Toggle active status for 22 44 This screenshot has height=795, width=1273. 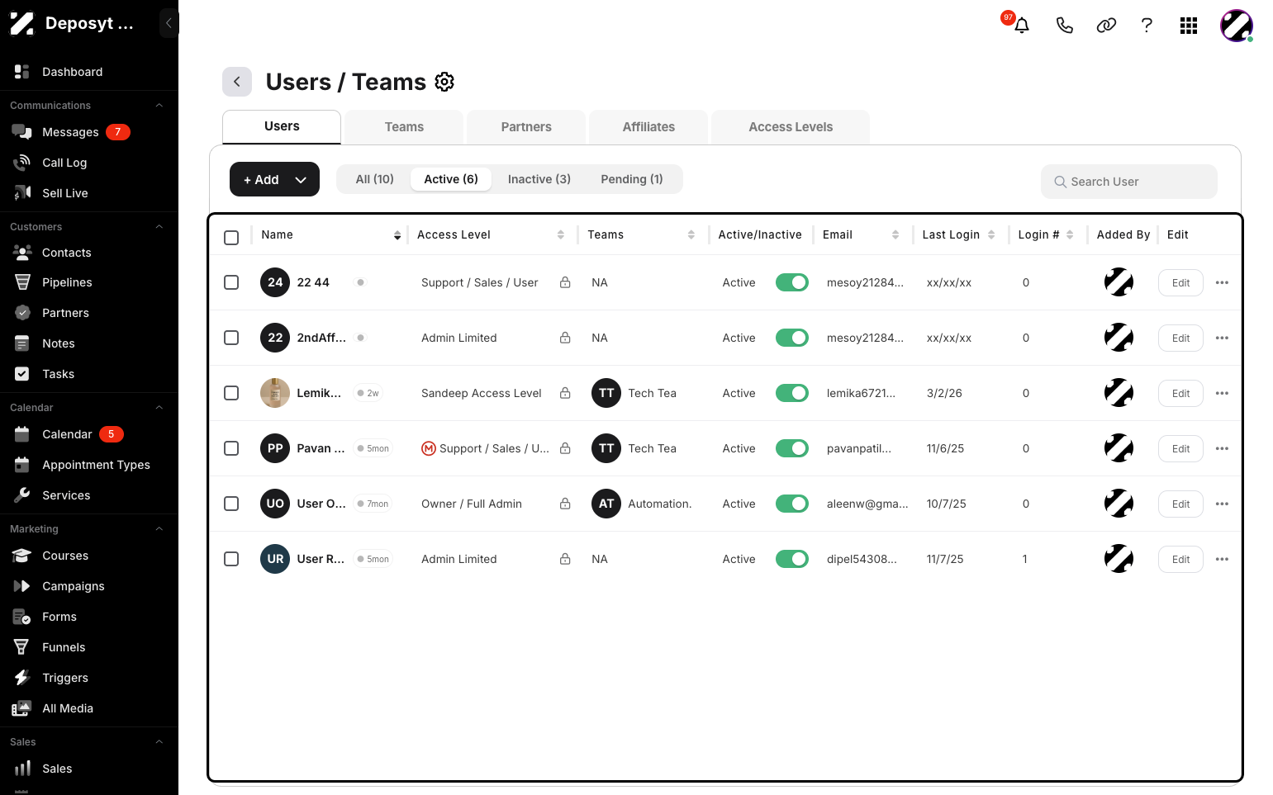(x=792, y=282)
